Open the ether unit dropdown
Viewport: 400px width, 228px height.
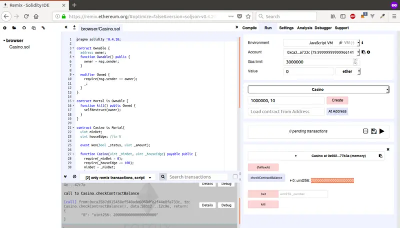(x=348, y=71)
